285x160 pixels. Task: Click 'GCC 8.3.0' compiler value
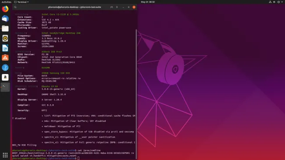(x=48, y=105)
